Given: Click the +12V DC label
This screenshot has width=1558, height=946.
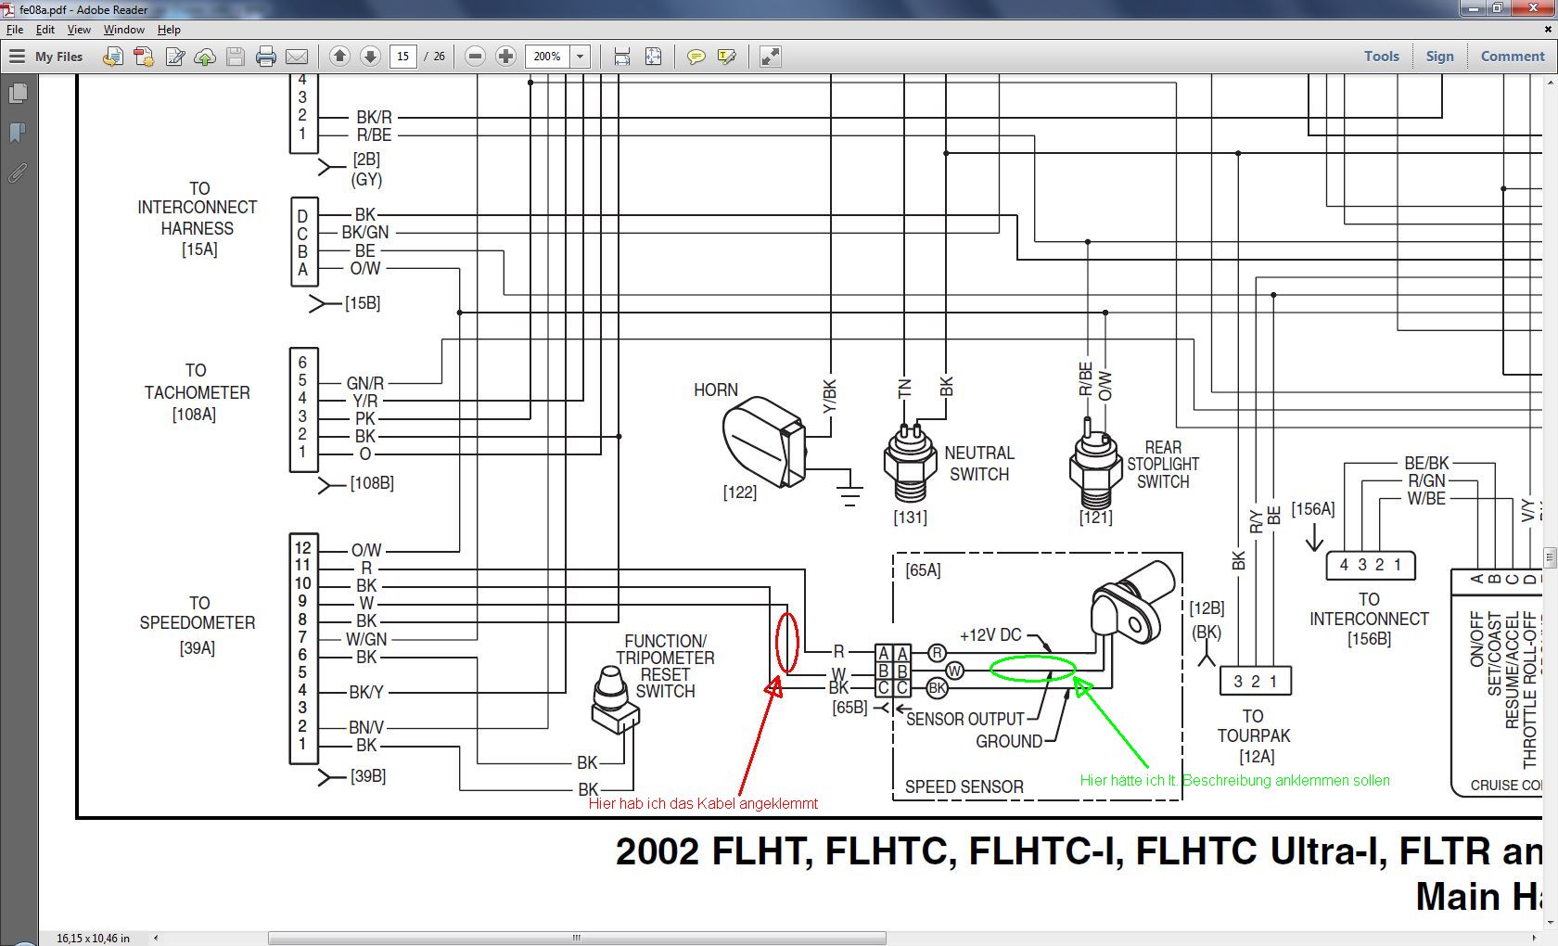Looking at the screenshot, I should (x=990, y=635).
